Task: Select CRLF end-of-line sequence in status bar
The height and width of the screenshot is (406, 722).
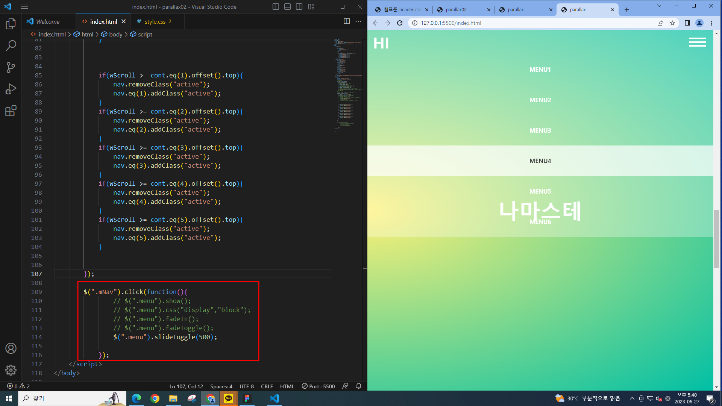Action: point(267,386)
